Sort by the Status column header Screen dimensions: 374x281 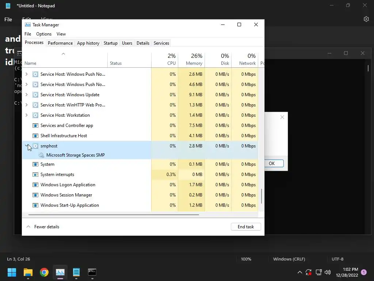point(129,59)
